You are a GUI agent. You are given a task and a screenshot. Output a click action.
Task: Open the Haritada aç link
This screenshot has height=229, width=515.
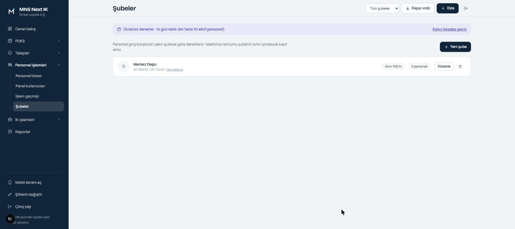(175, 70)
